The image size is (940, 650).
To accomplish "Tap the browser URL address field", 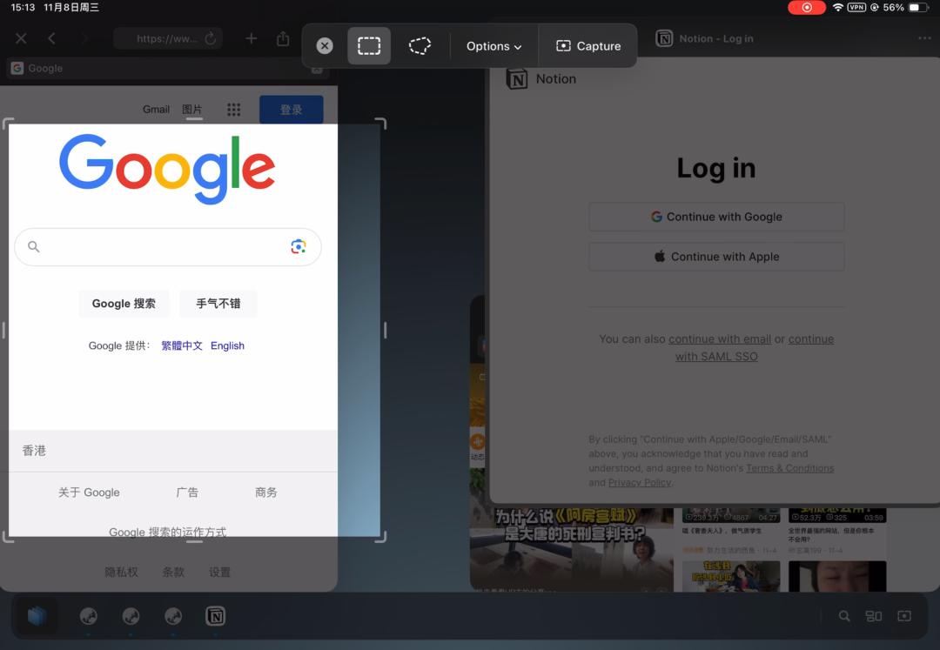I will tap(167, 39).
